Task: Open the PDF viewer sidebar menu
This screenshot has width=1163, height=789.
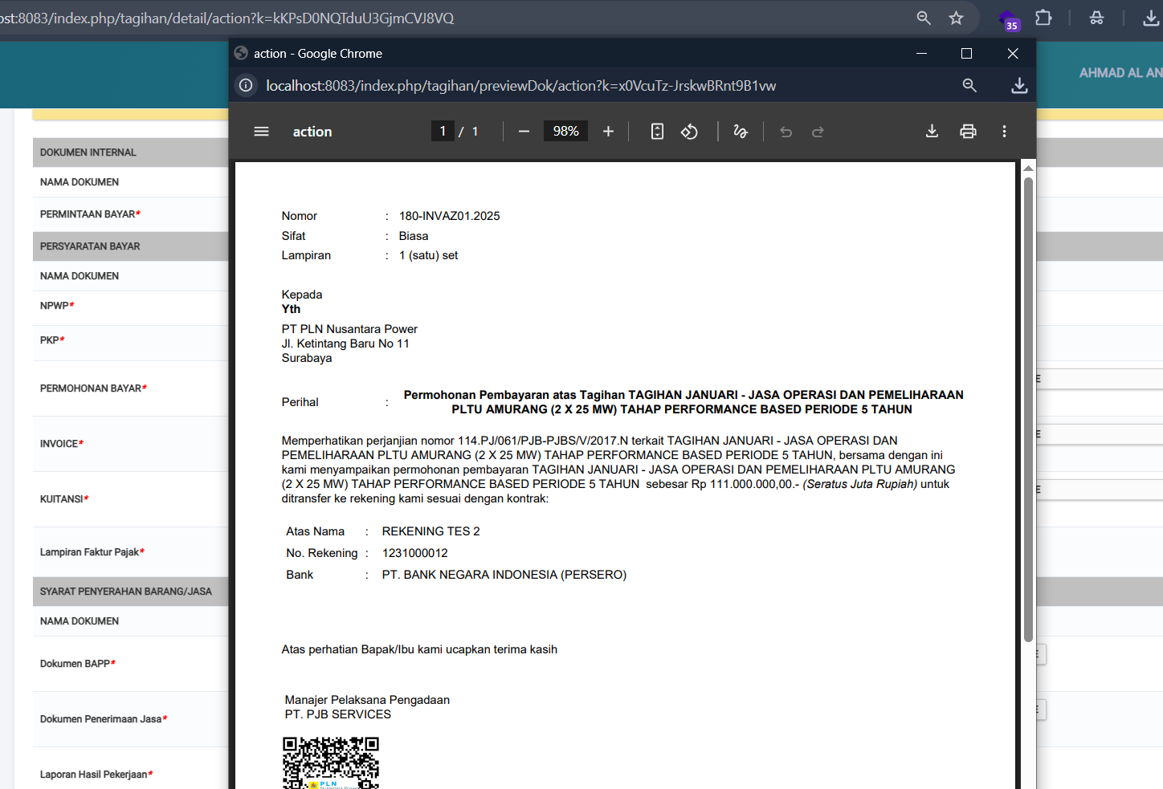Action: (x=261, y=132)
